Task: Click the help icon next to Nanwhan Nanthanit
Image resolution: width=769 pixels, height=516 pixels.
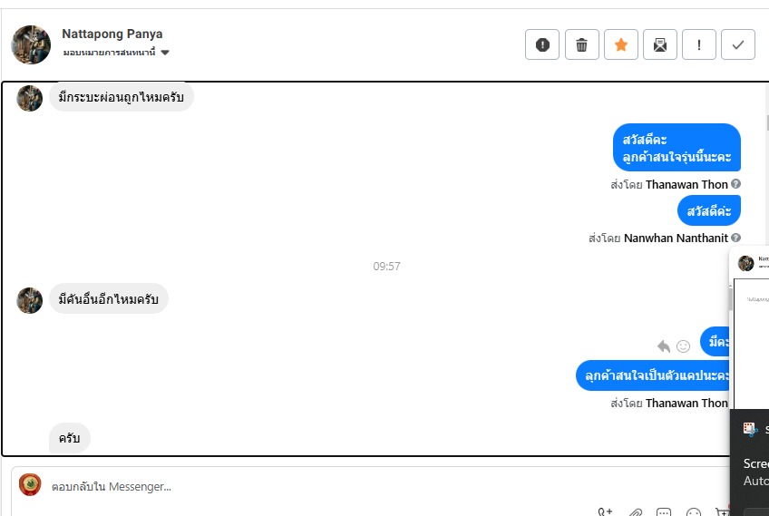Action: tap(735, 238)
